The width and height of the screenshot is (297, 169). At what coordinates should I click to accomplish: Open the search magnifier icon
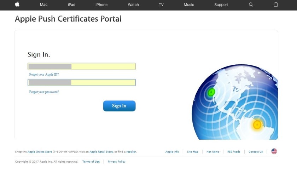(x=251, y=5)
